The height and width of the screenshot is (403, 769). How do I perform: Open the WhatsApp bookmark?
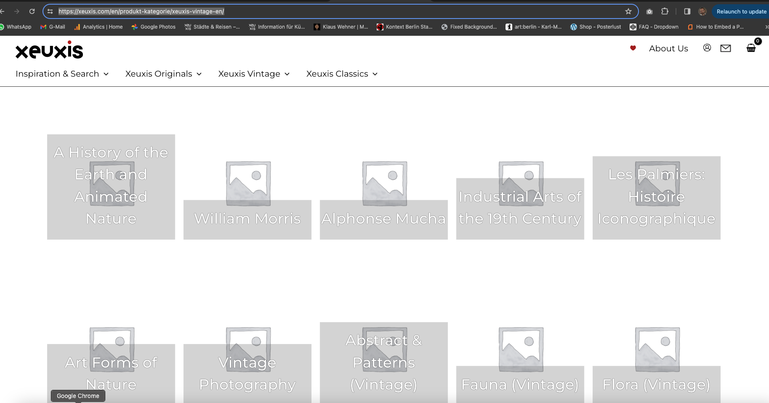(x=16, y=27)
